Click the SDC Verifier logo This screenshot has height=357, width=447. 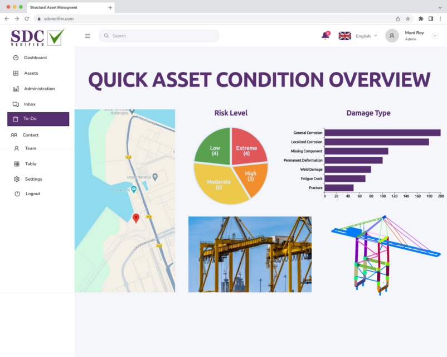click(37, 37)
